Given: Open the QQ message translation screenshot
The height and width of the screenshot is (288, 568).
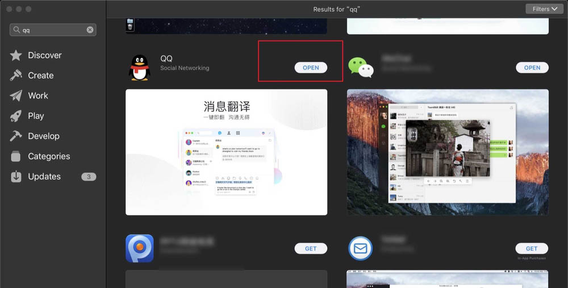Looking at the screenshot, I should pyautogui.click(x=227, y=152).
